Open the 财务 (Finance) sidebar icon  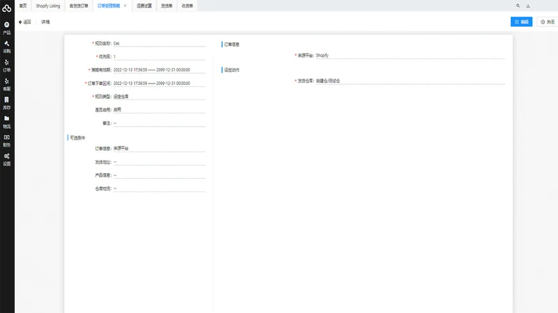pos(7,141)
